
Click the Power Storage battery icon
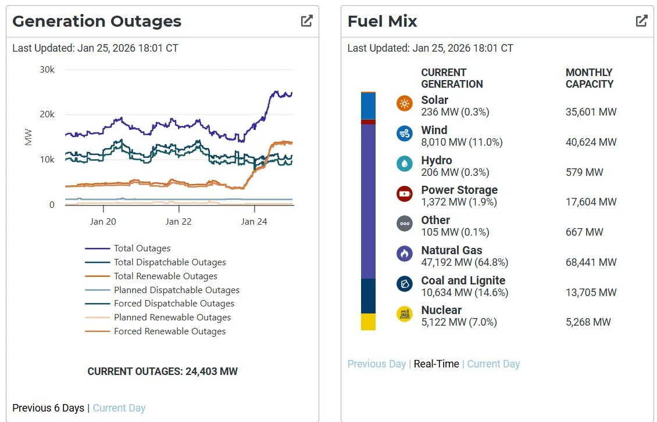pyautogui.click(x=405, y=193)
